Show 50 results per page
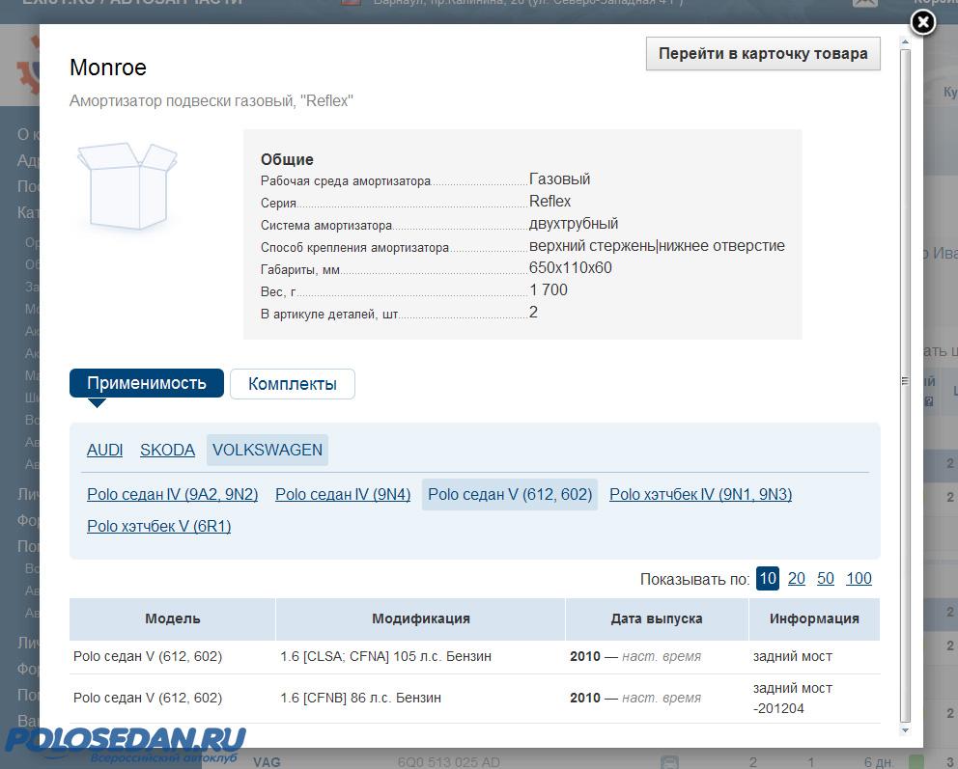958x769 pixels. 825,578
